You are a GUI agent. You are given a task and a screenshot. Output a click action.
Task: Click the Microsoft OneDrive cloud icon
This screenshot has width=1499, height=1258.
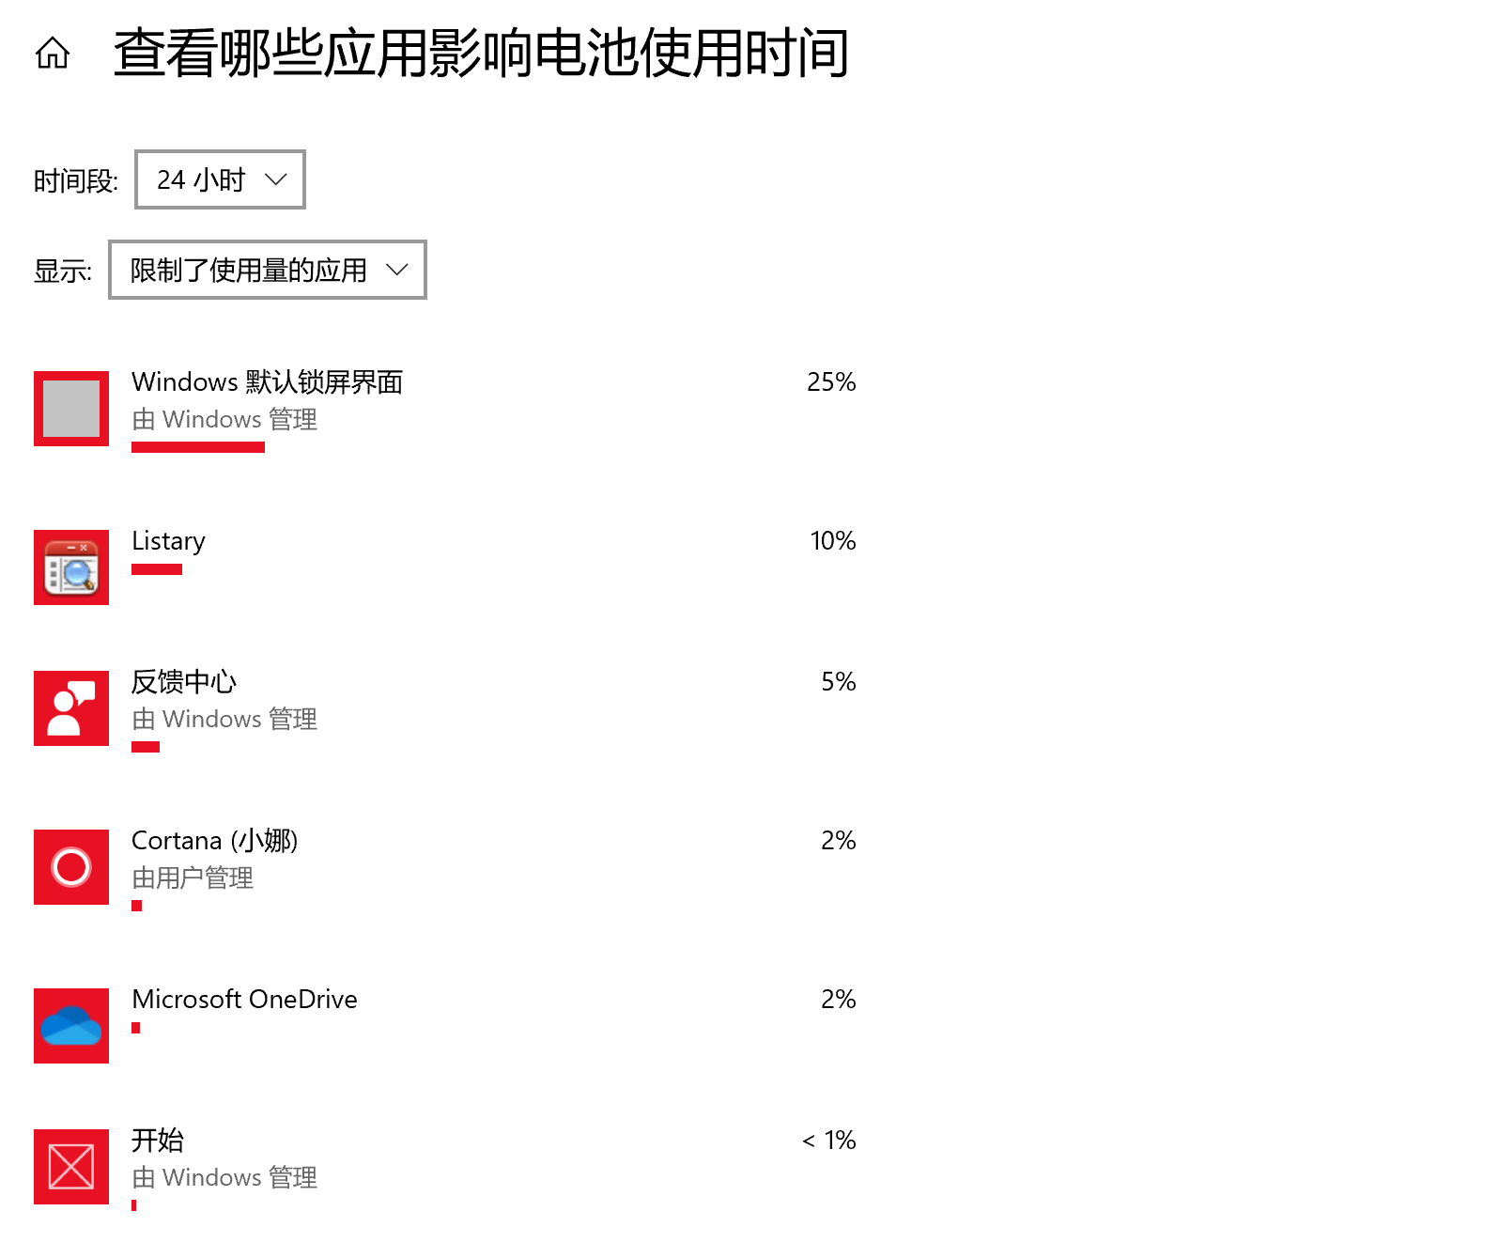[x=71, y=1026]
